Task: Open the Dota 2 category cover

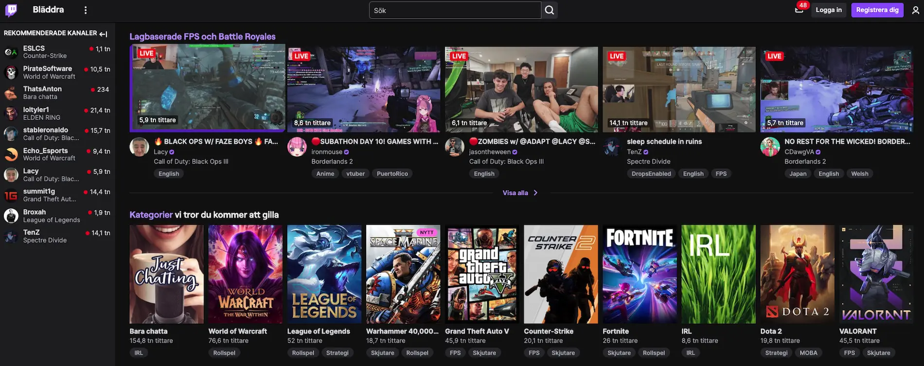Action: (x=798, y=274)
